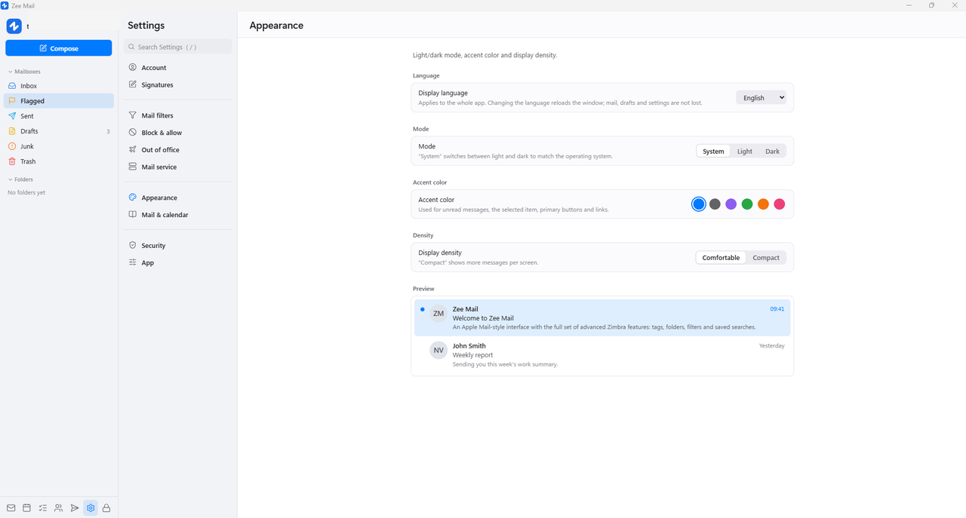Viewport: 966px width, 518px height.
Task: Collapse the Folders section
Action: click(20, 179)
